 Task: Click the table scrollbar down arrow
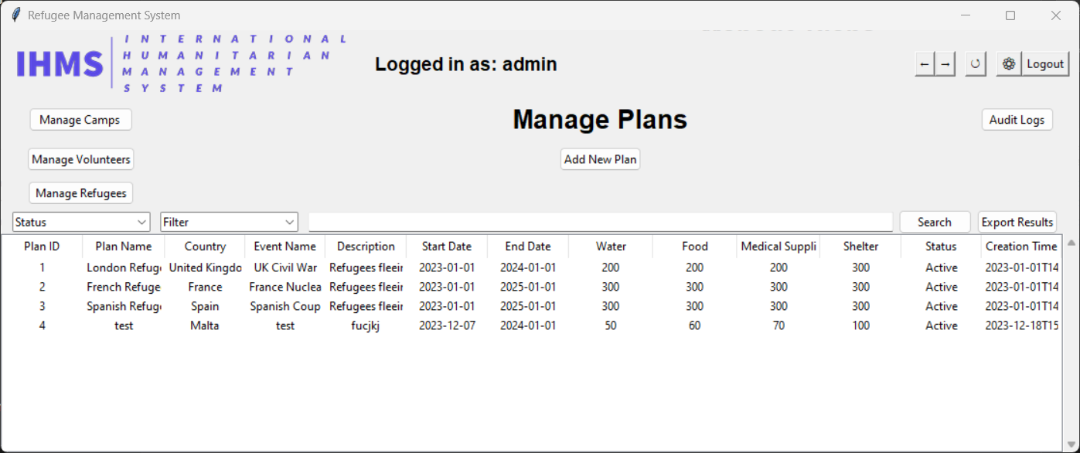point(1071,444)
